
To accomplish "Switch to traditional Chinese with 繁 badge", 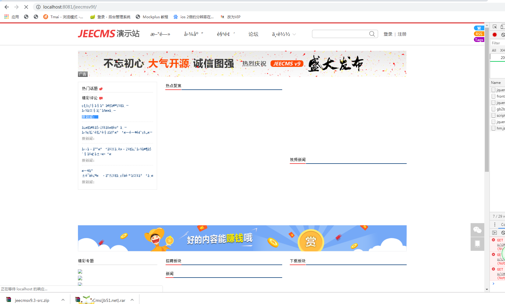I will tap(479, 28).
